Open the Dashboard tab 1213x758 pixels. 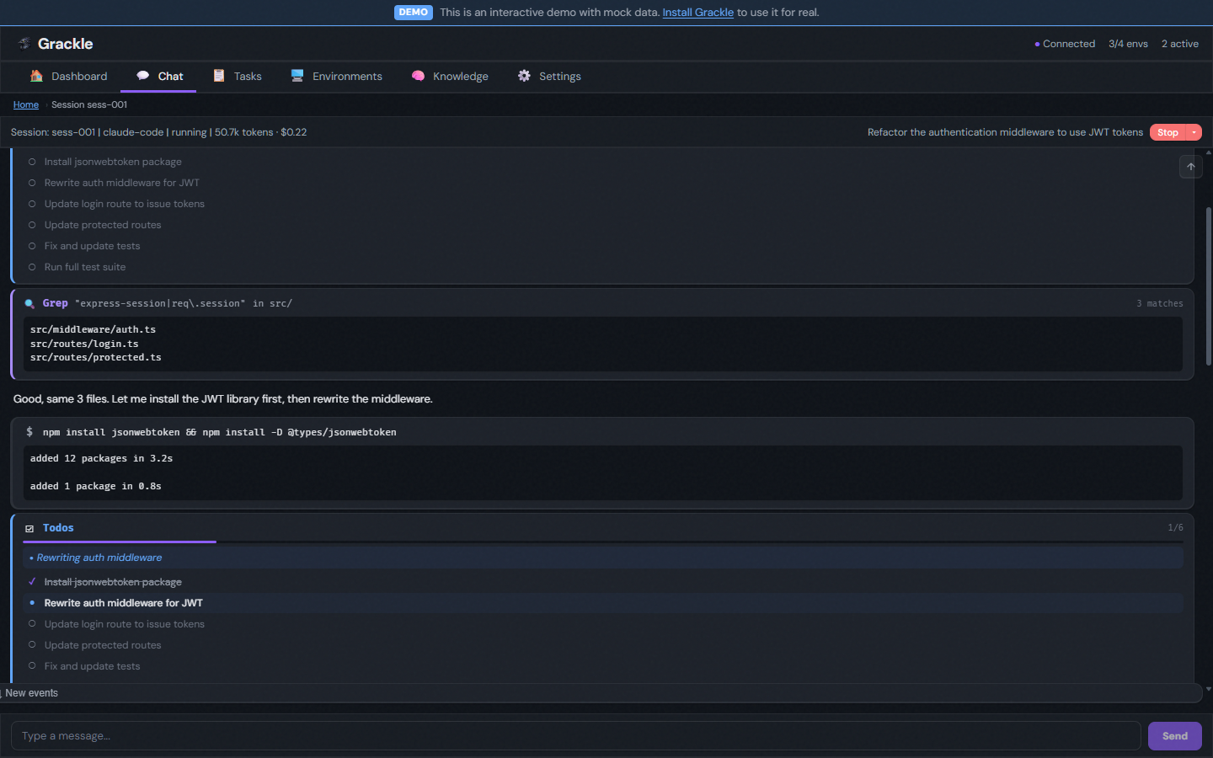pos(69,76)
